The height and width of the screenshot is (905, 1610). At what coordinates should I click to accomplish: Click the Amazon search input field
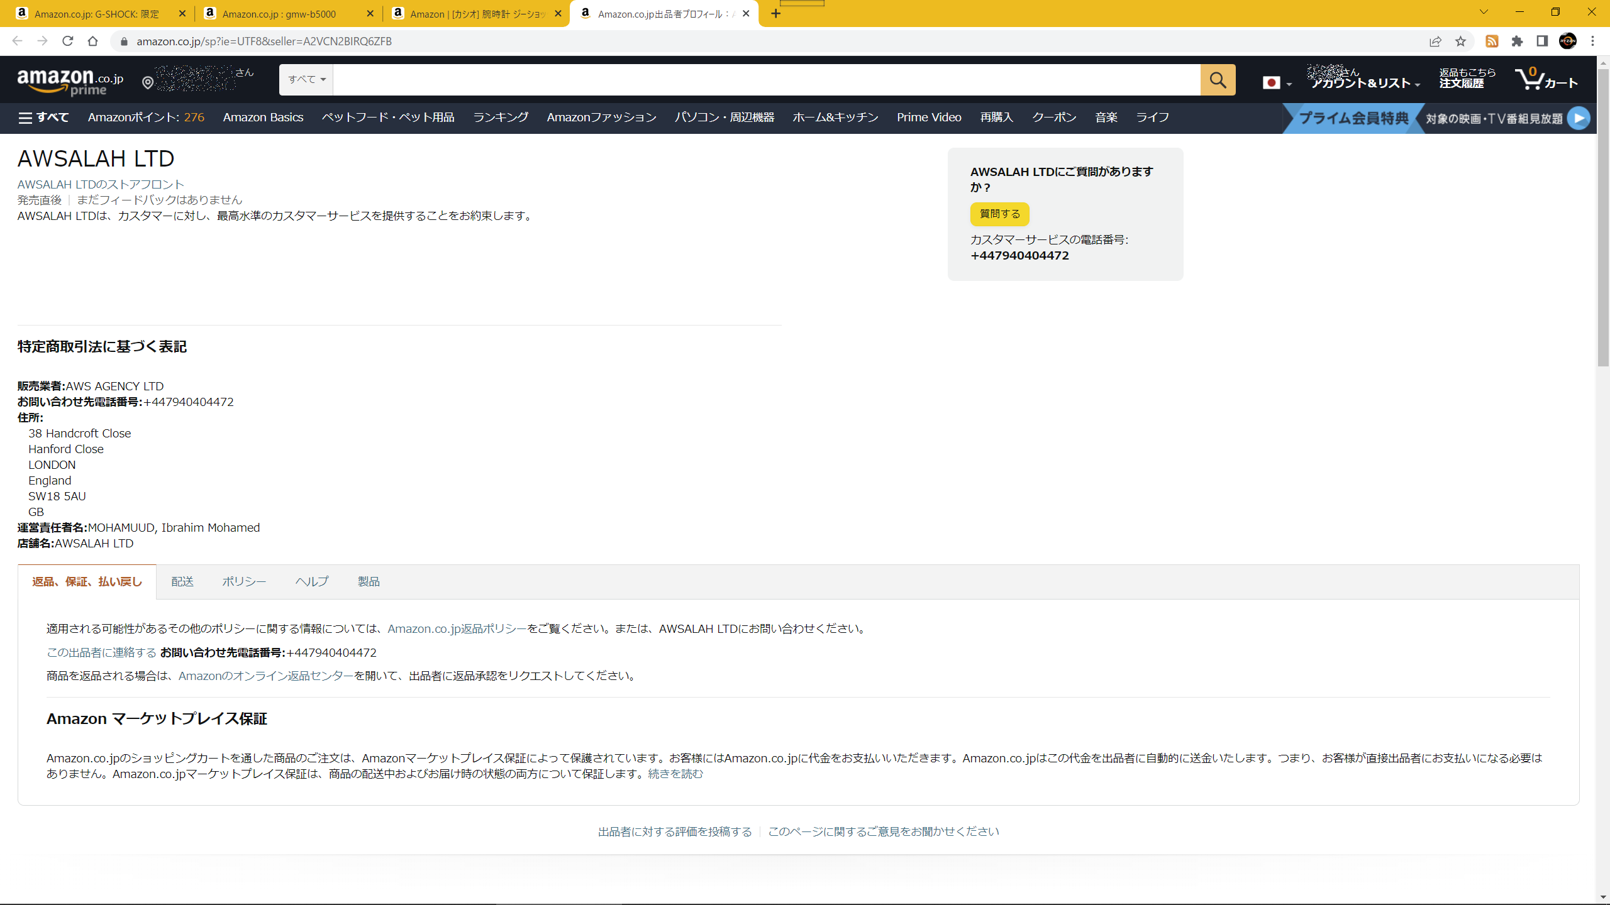point(767,80)
